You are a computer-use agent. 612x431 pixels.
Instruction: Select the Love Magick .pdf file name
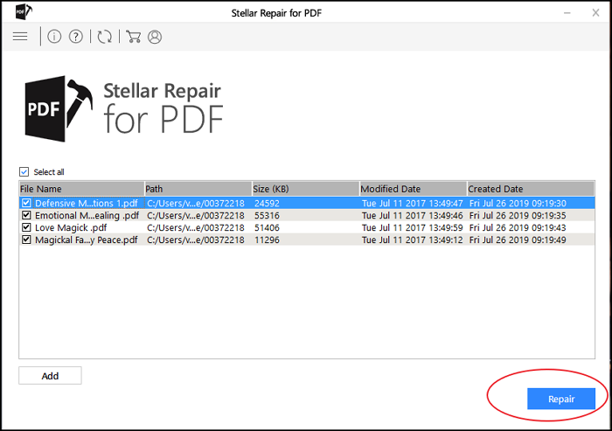[71, 227]
